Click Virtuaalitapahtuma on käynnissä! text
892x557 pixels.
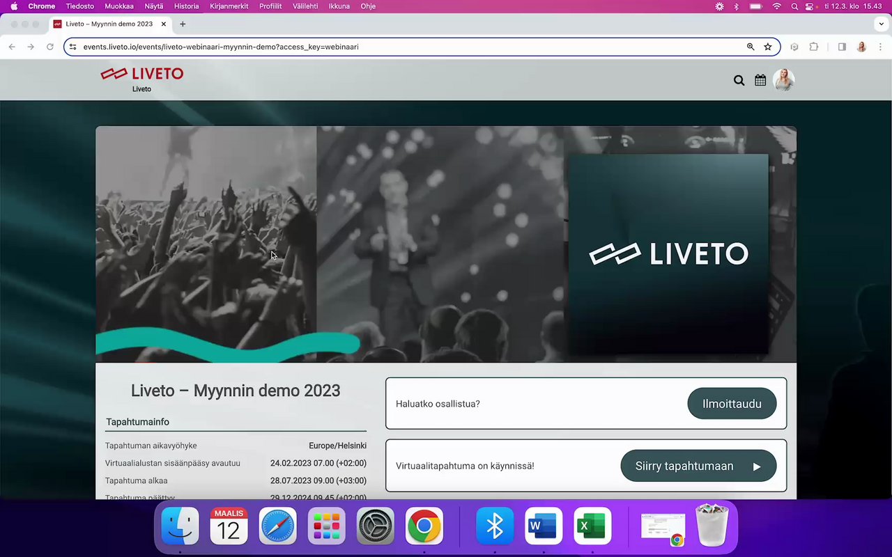click(x=465, y=466)
